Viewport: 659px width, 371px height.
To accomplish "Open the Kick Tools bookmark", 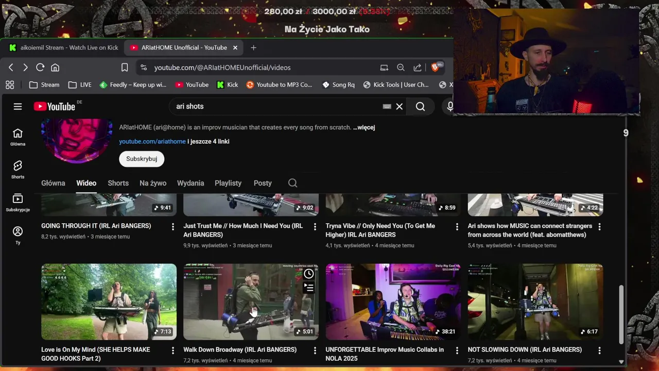I will coord(396,85).
